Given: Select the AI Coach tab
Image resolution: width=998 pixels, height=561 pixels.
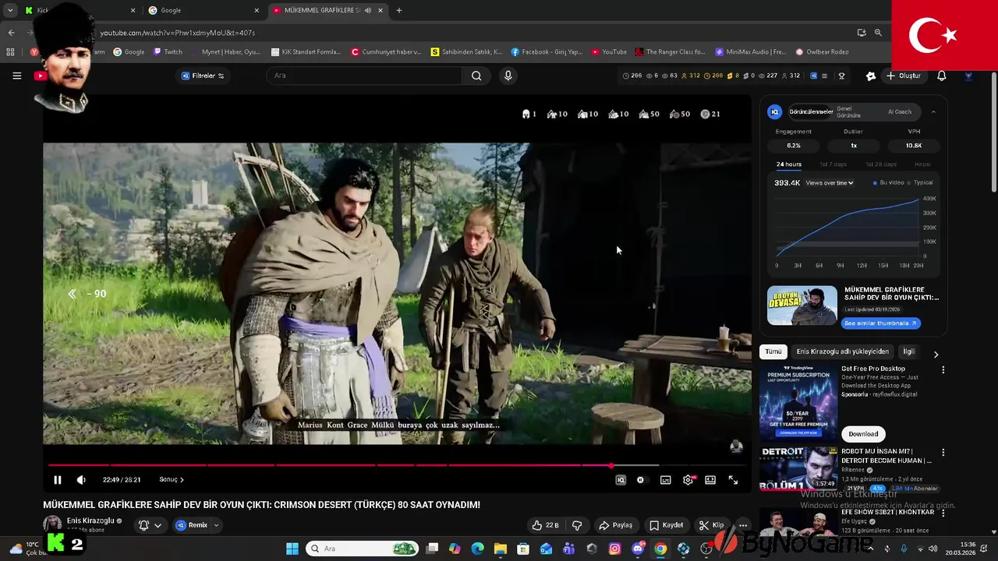Looking at the screenshot, I should click(899, 111).
